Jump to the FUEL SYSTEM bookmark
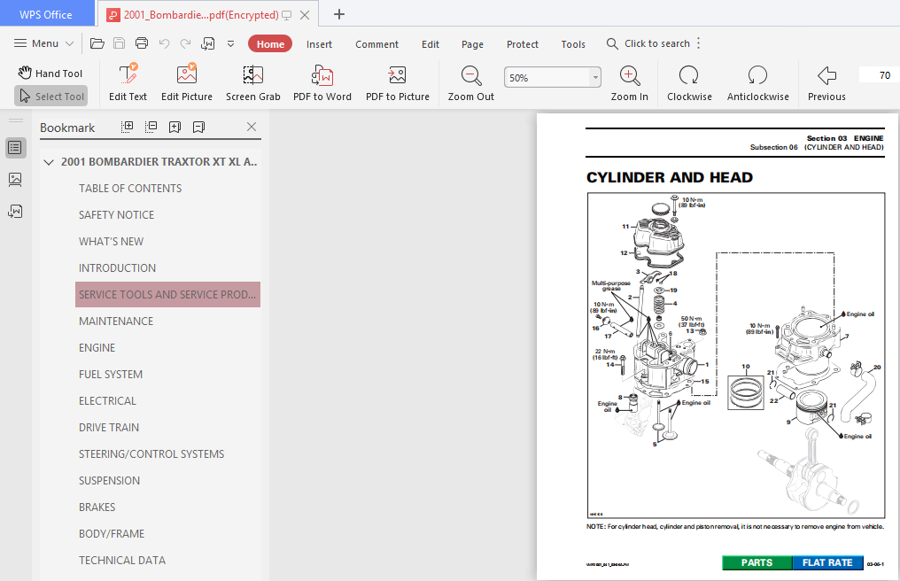 [x=111, y=375]
